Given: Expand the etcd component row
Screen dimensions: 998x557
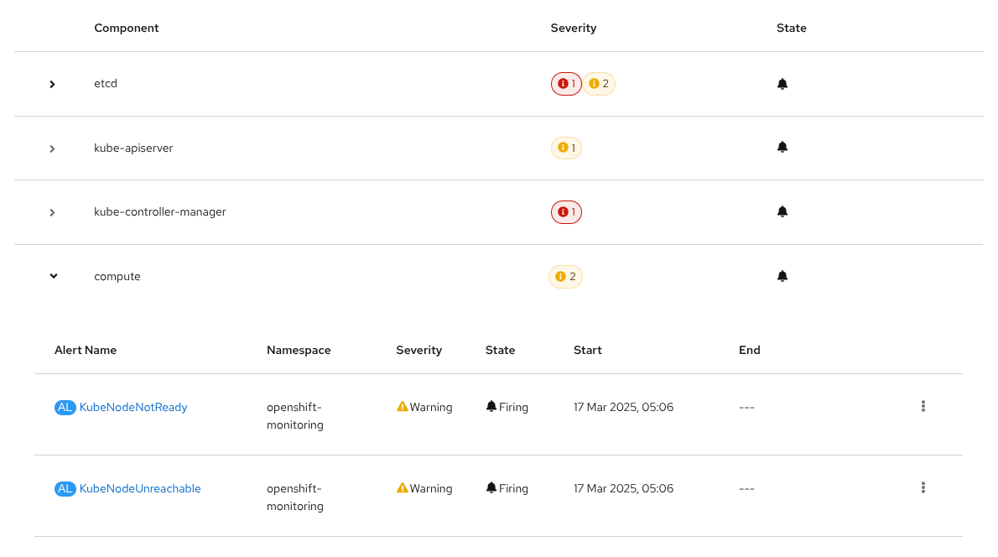Looking at the screenshot, I should coord(52,84).
